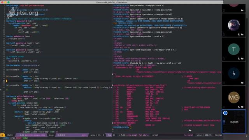The width and height of the screenshot is (249, 140).
Task: Open the three-dot menu on the lambda avatar tile
Action: (224, 83)
